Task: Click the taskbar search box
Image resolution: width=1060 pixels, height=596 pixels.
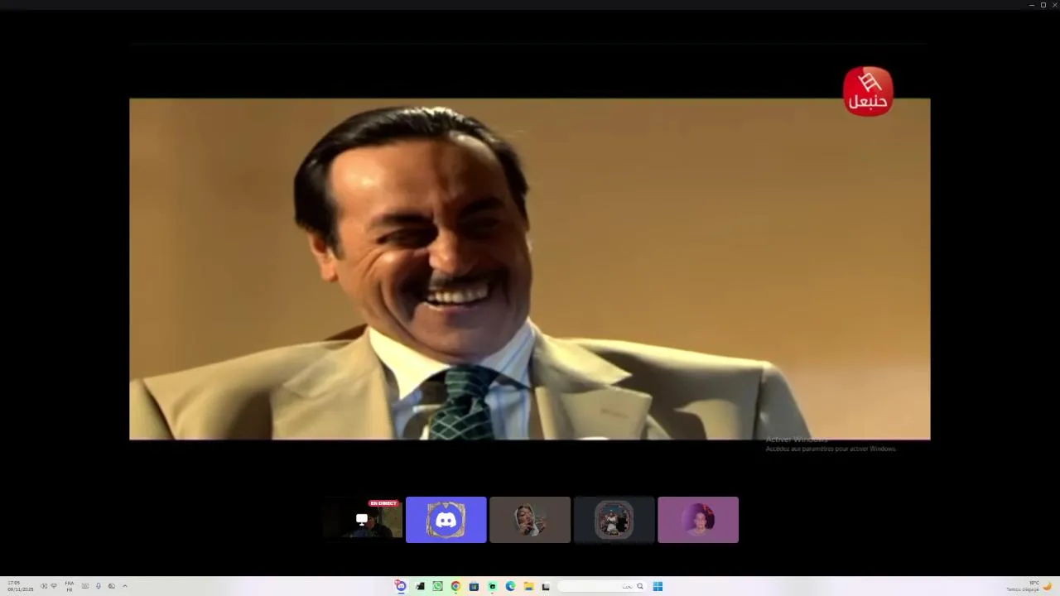Action: point(602,586)
